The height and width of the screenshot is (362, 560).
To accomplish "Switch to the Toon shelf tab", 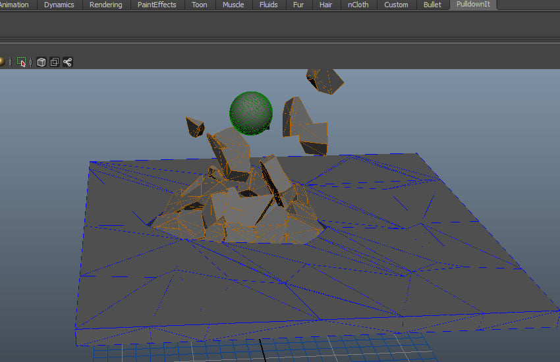I will coord(199,5).
